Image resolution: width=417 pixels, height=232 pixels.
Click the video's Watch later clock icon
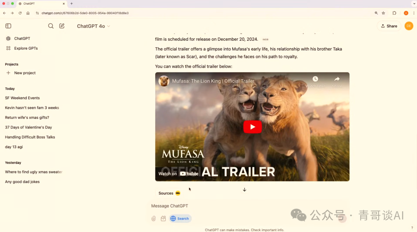pyautogui.click(x=315, y=79)
